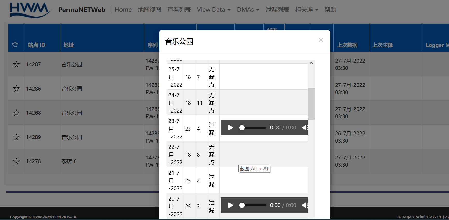Star favorite for station 14286

click(16, 89)
